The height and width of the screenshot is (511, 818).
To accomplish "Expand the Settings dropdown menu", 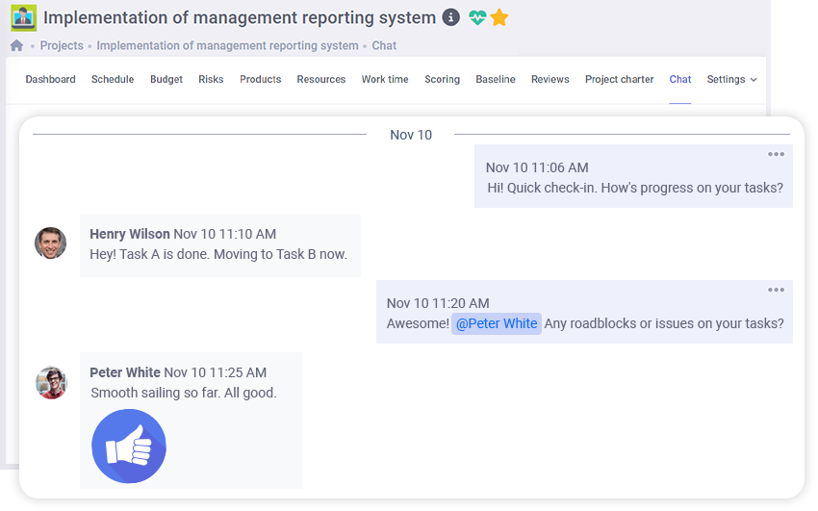I will [x=731, y=80].
